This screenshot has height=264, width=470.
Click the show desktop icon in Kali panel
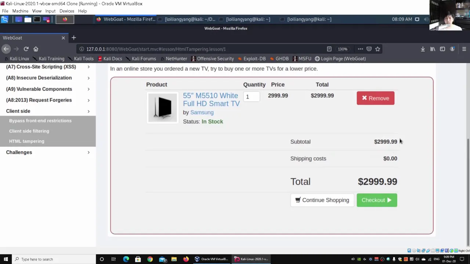(18, 19)
